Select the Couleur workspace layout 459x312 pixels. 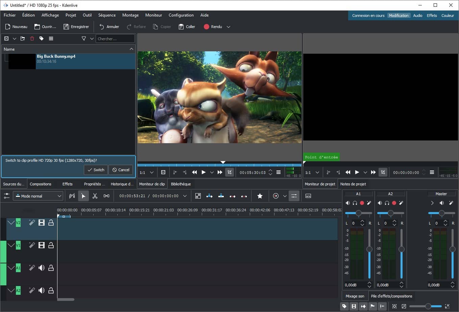click(448, 16)
